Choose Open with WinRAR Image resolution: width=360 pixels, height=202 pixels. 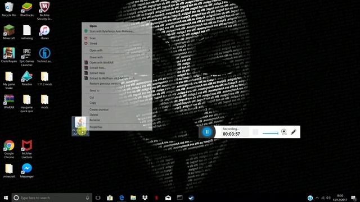point(117,62)
